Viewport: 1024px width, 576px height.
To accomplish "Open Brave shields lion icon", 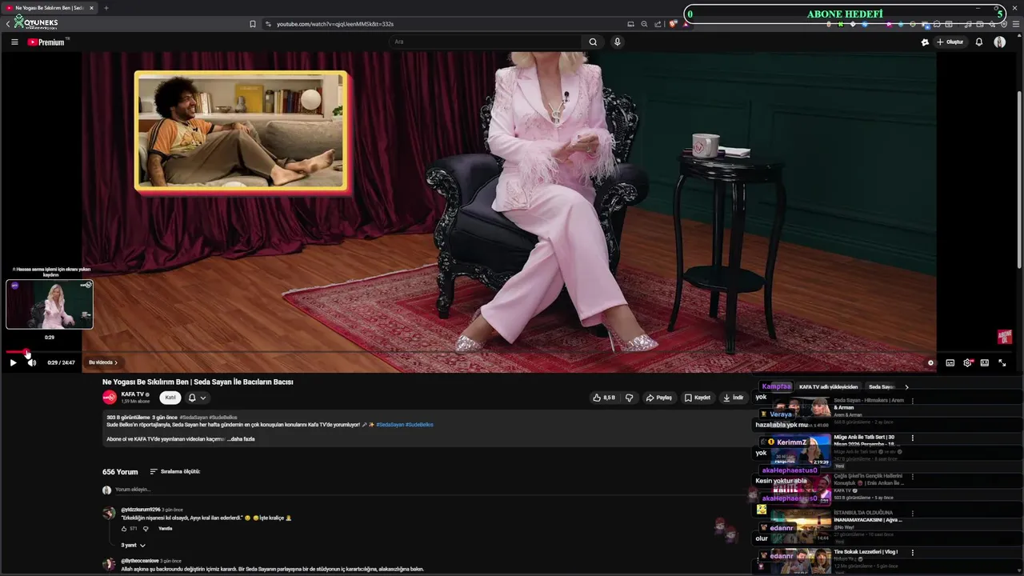I will click(673, 24).
